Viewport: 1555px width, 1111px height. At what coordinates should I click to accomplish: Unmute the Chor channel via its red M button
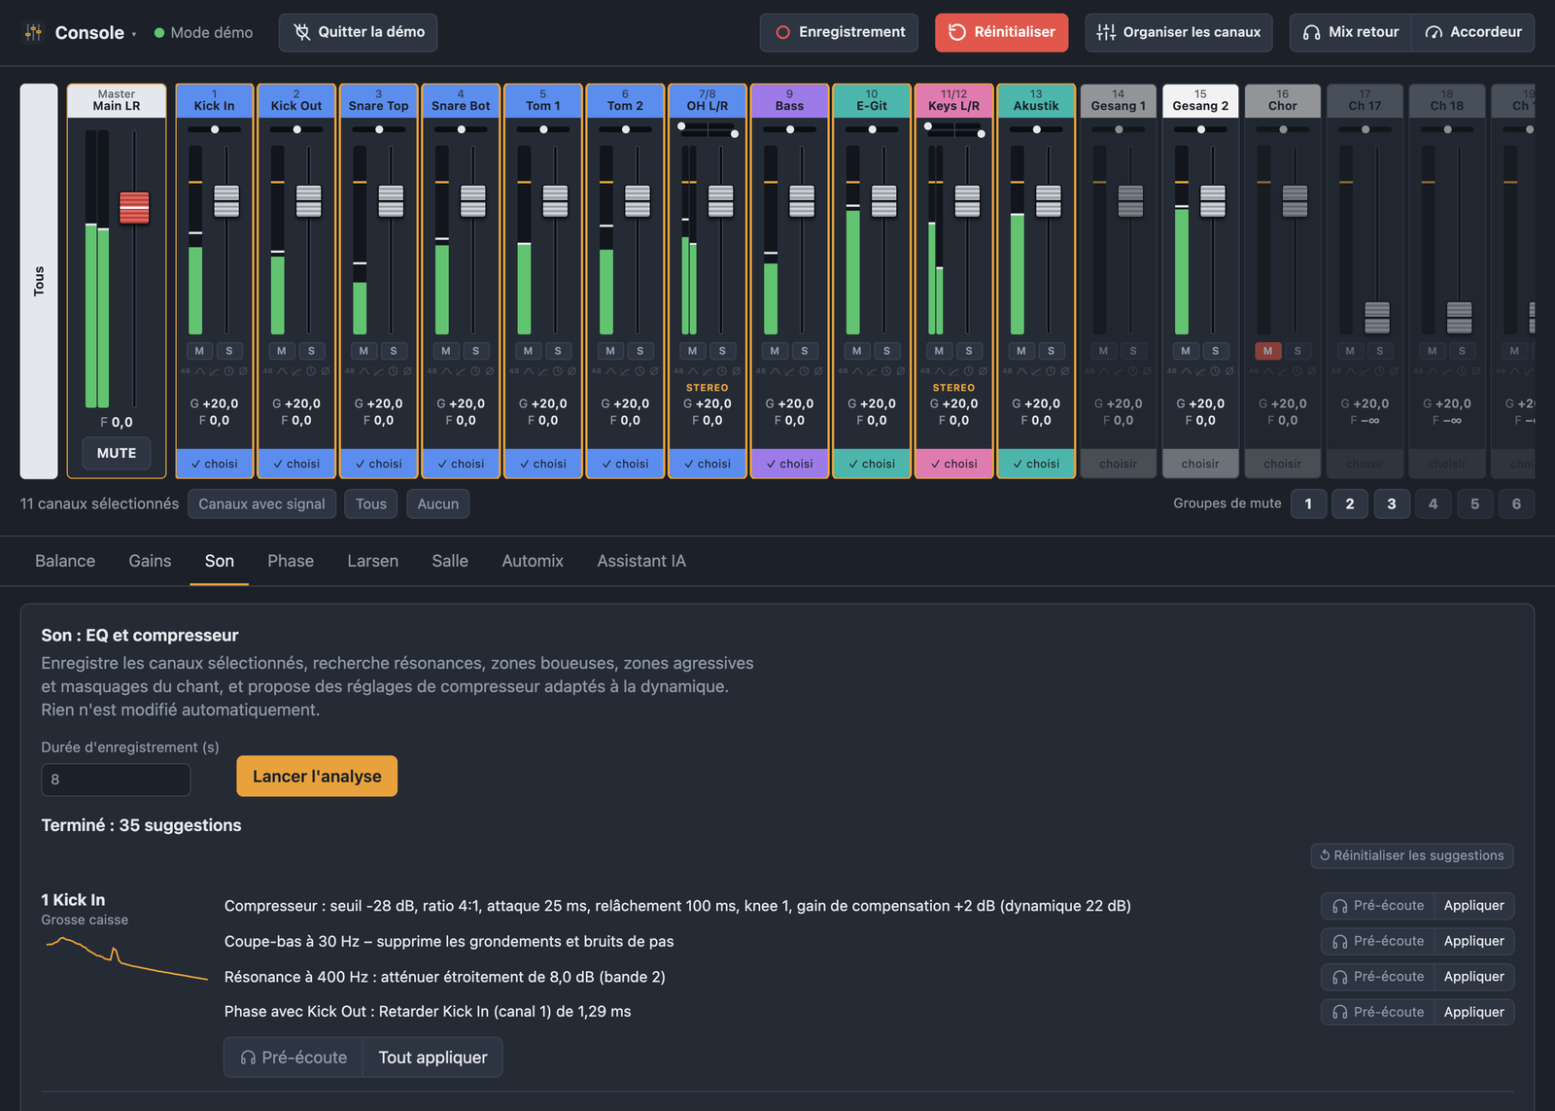(x=1267, y=351)
